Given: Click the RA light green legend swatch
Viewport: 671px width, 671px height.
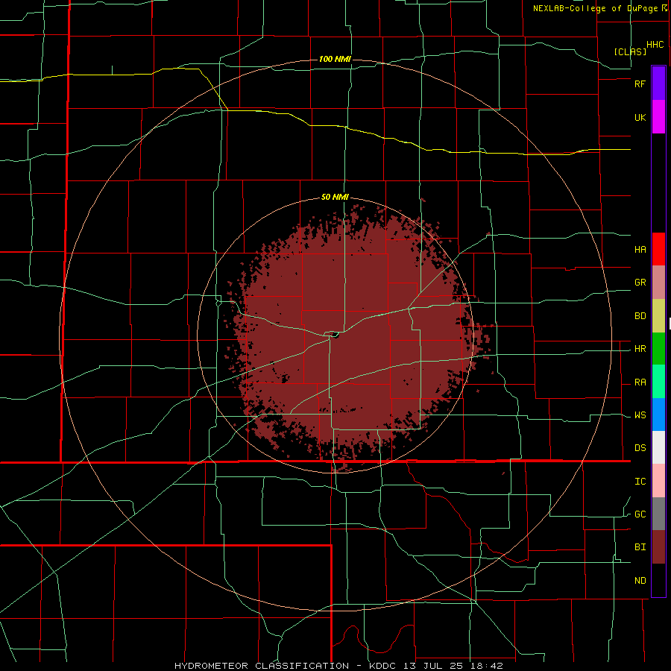Looking at the screenshot, I should [658, 382].
